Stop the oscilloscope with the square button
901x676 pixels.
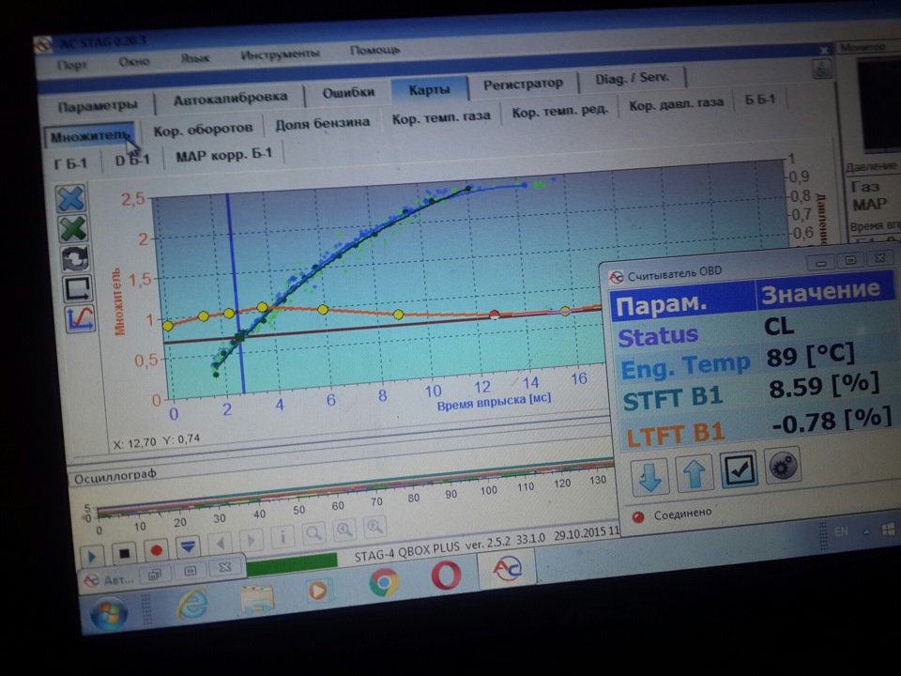click(x=124, y=553)
